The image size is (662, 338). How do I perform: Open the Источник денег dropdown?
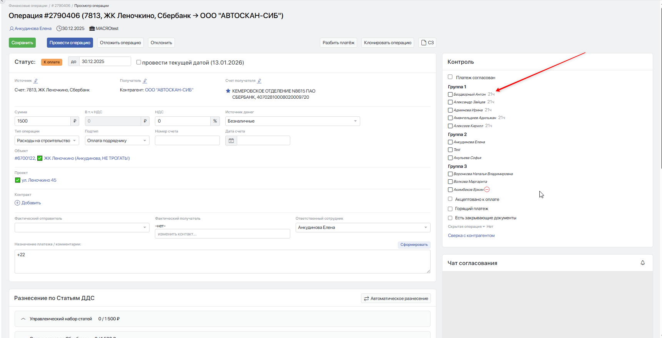(x=292, y=121)
